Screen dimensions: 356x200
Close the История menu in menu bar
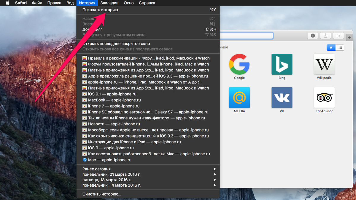click(87, 3)
